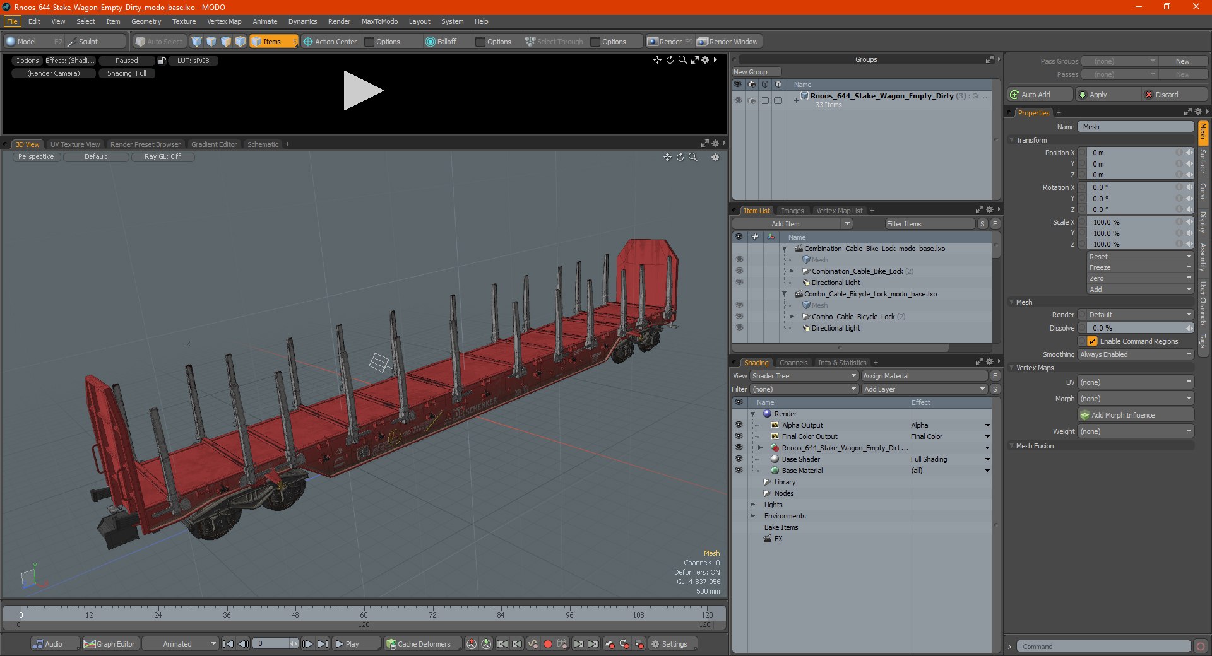This screenshot has width=1212, height=656.
Task: Open the UV map dropdown
Action: click(1136, 382)
